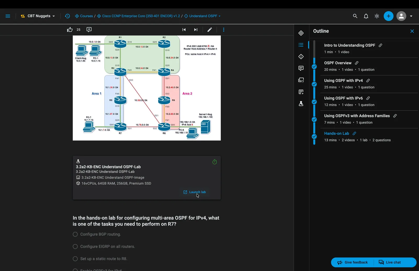Click the completed checkmark for OSPF Overview

[314, 67]
